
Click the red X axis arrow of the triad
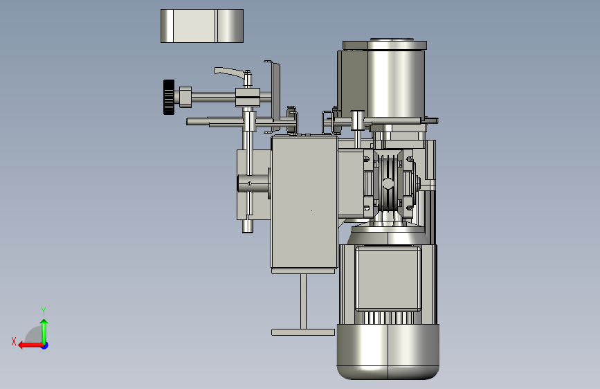coord(30,345)
